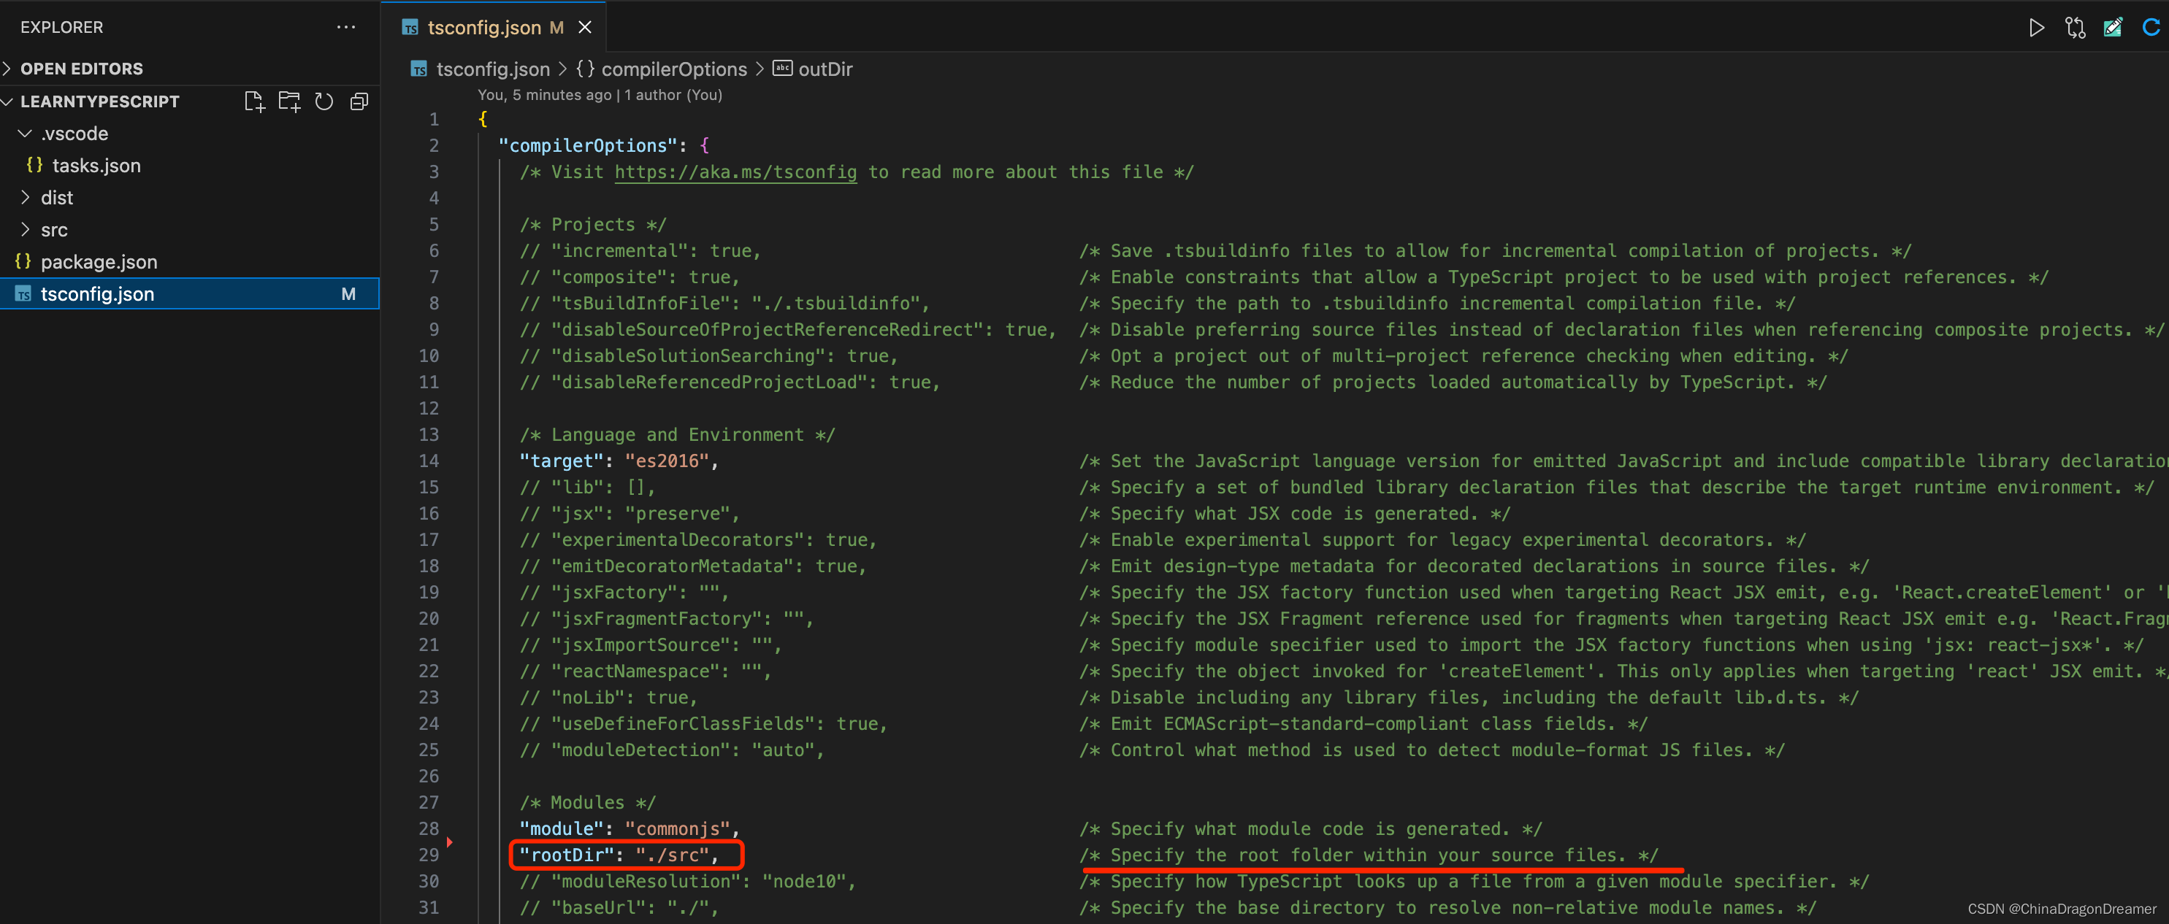Image resolution: width=2169 pixels, height=924 pixels.
Task: Click the tasks.json braces file icon
Action: click(x=34, y=165)
